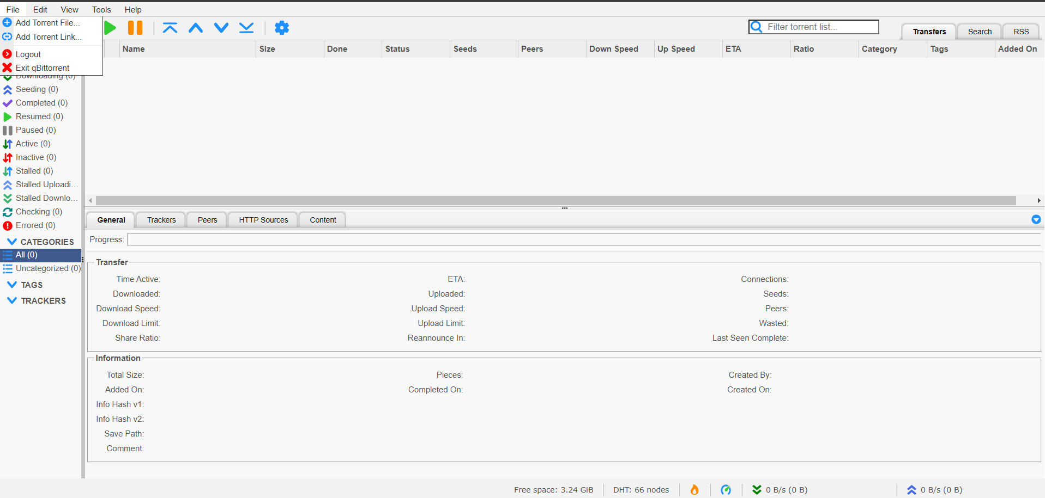1045x498 pixels.
Task: Click Logout in the File menu
Action: [x=28, y=54]
